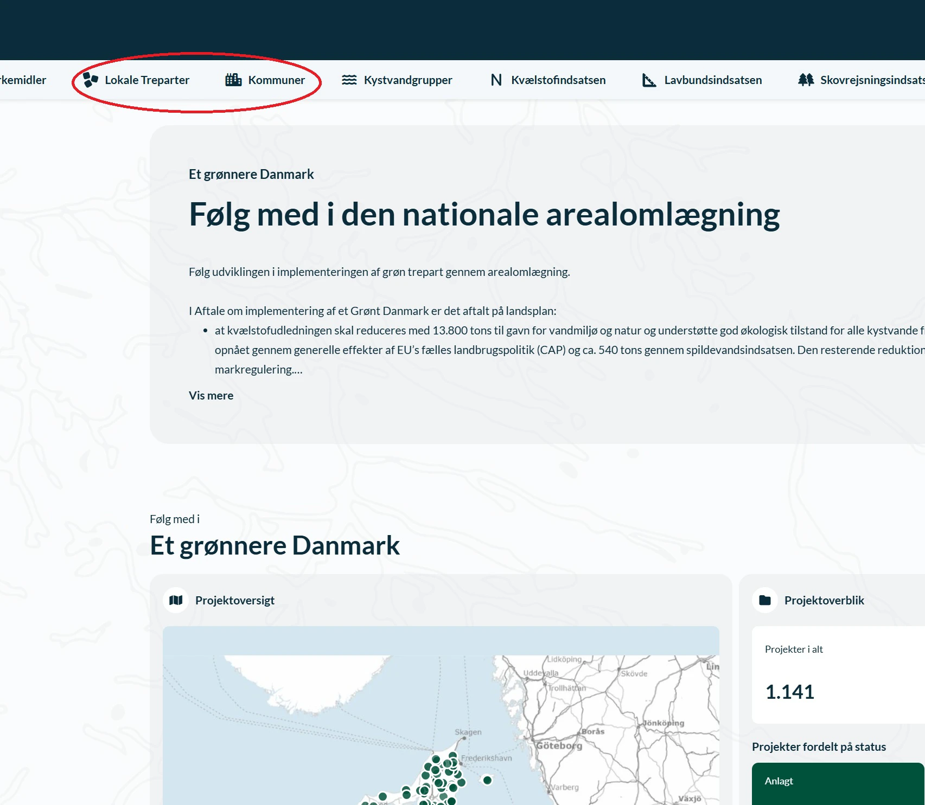This screenshot has height=805, width=925.
Task: Open the Lokale Treparter menu label
Action: click(x=147, y=80)
